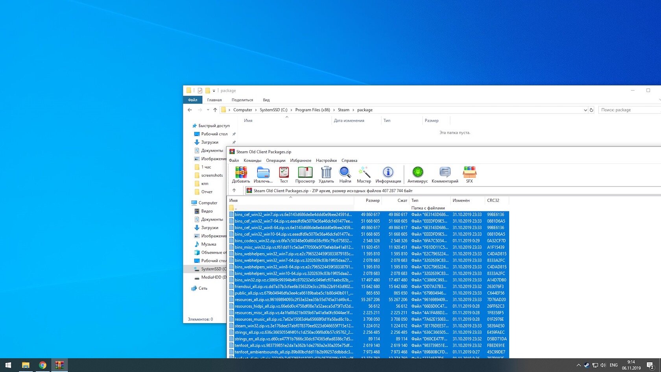Screen dimensions: 661x372
Task: Open the notification center icon
Action: coord(650,365)
